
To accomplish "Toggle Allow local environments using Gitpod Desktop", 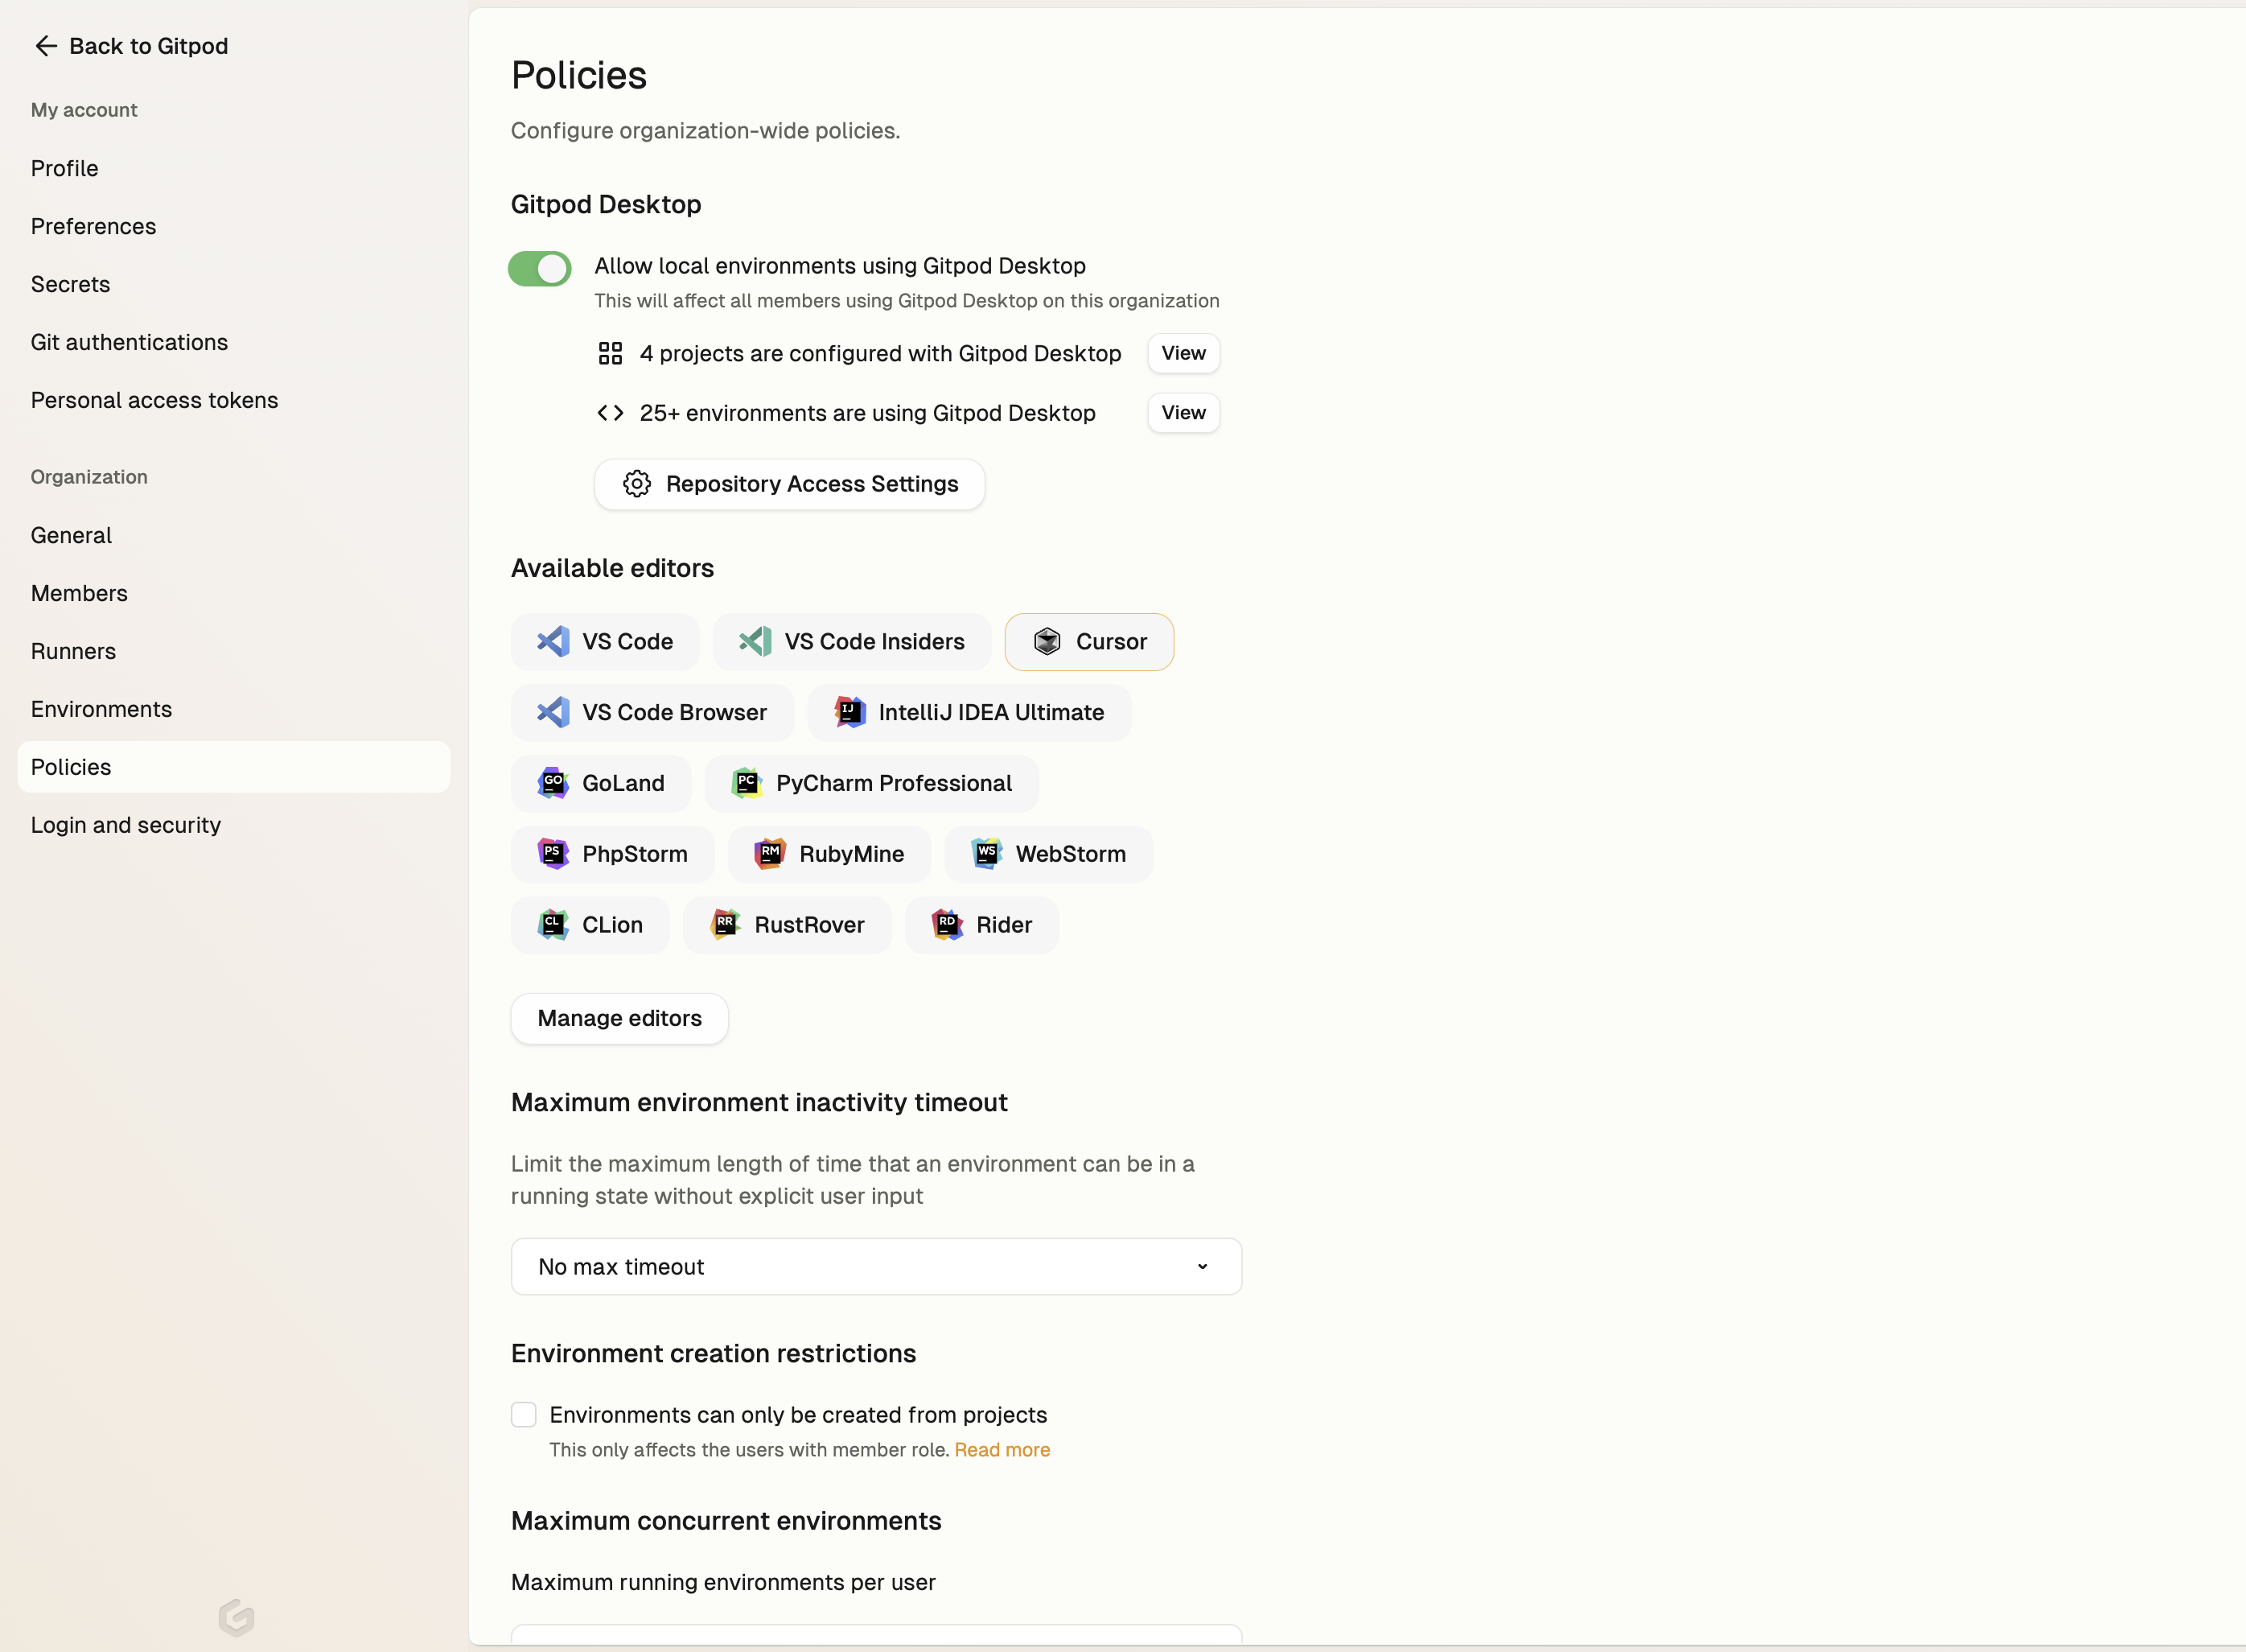I will (x=540, y=268).
